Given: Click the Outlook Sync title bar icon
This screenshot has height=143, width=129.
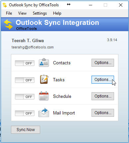Looking at the screenshot, I should tap(5, 5).
